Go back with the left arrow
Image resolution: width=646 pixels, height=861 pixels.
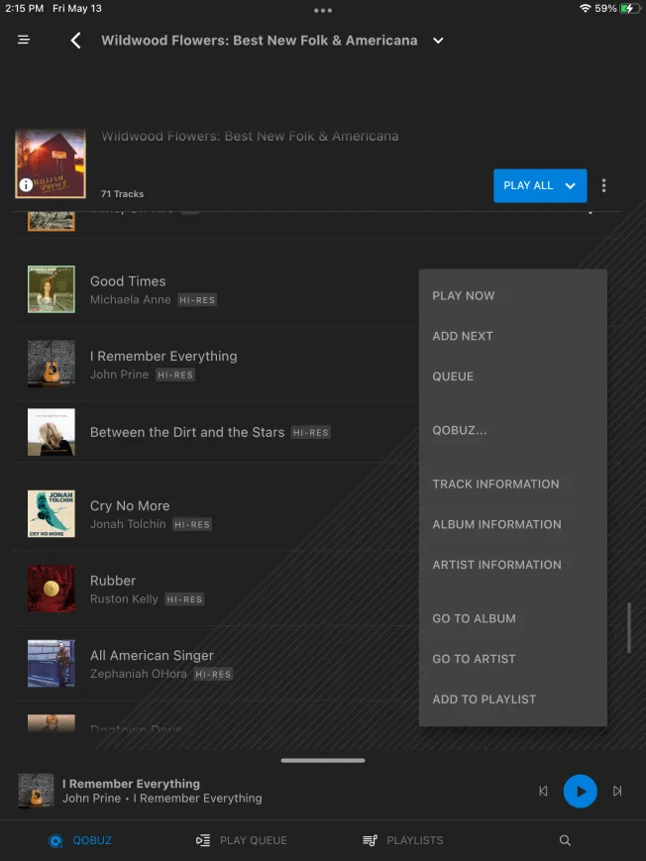[x=76, y=40]
